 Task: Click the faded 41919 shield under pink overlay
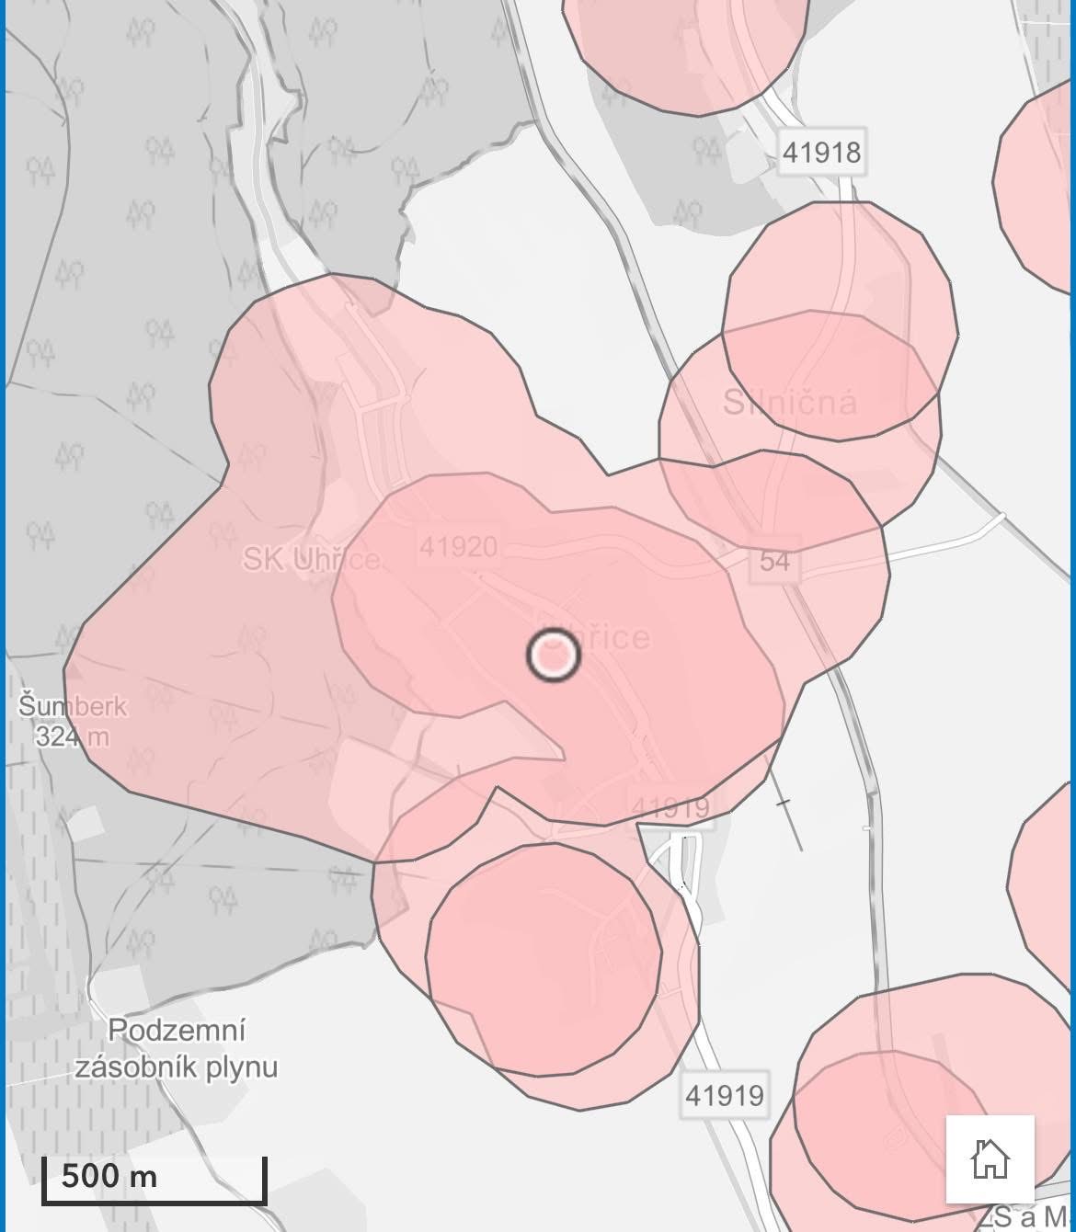(670, 807)
